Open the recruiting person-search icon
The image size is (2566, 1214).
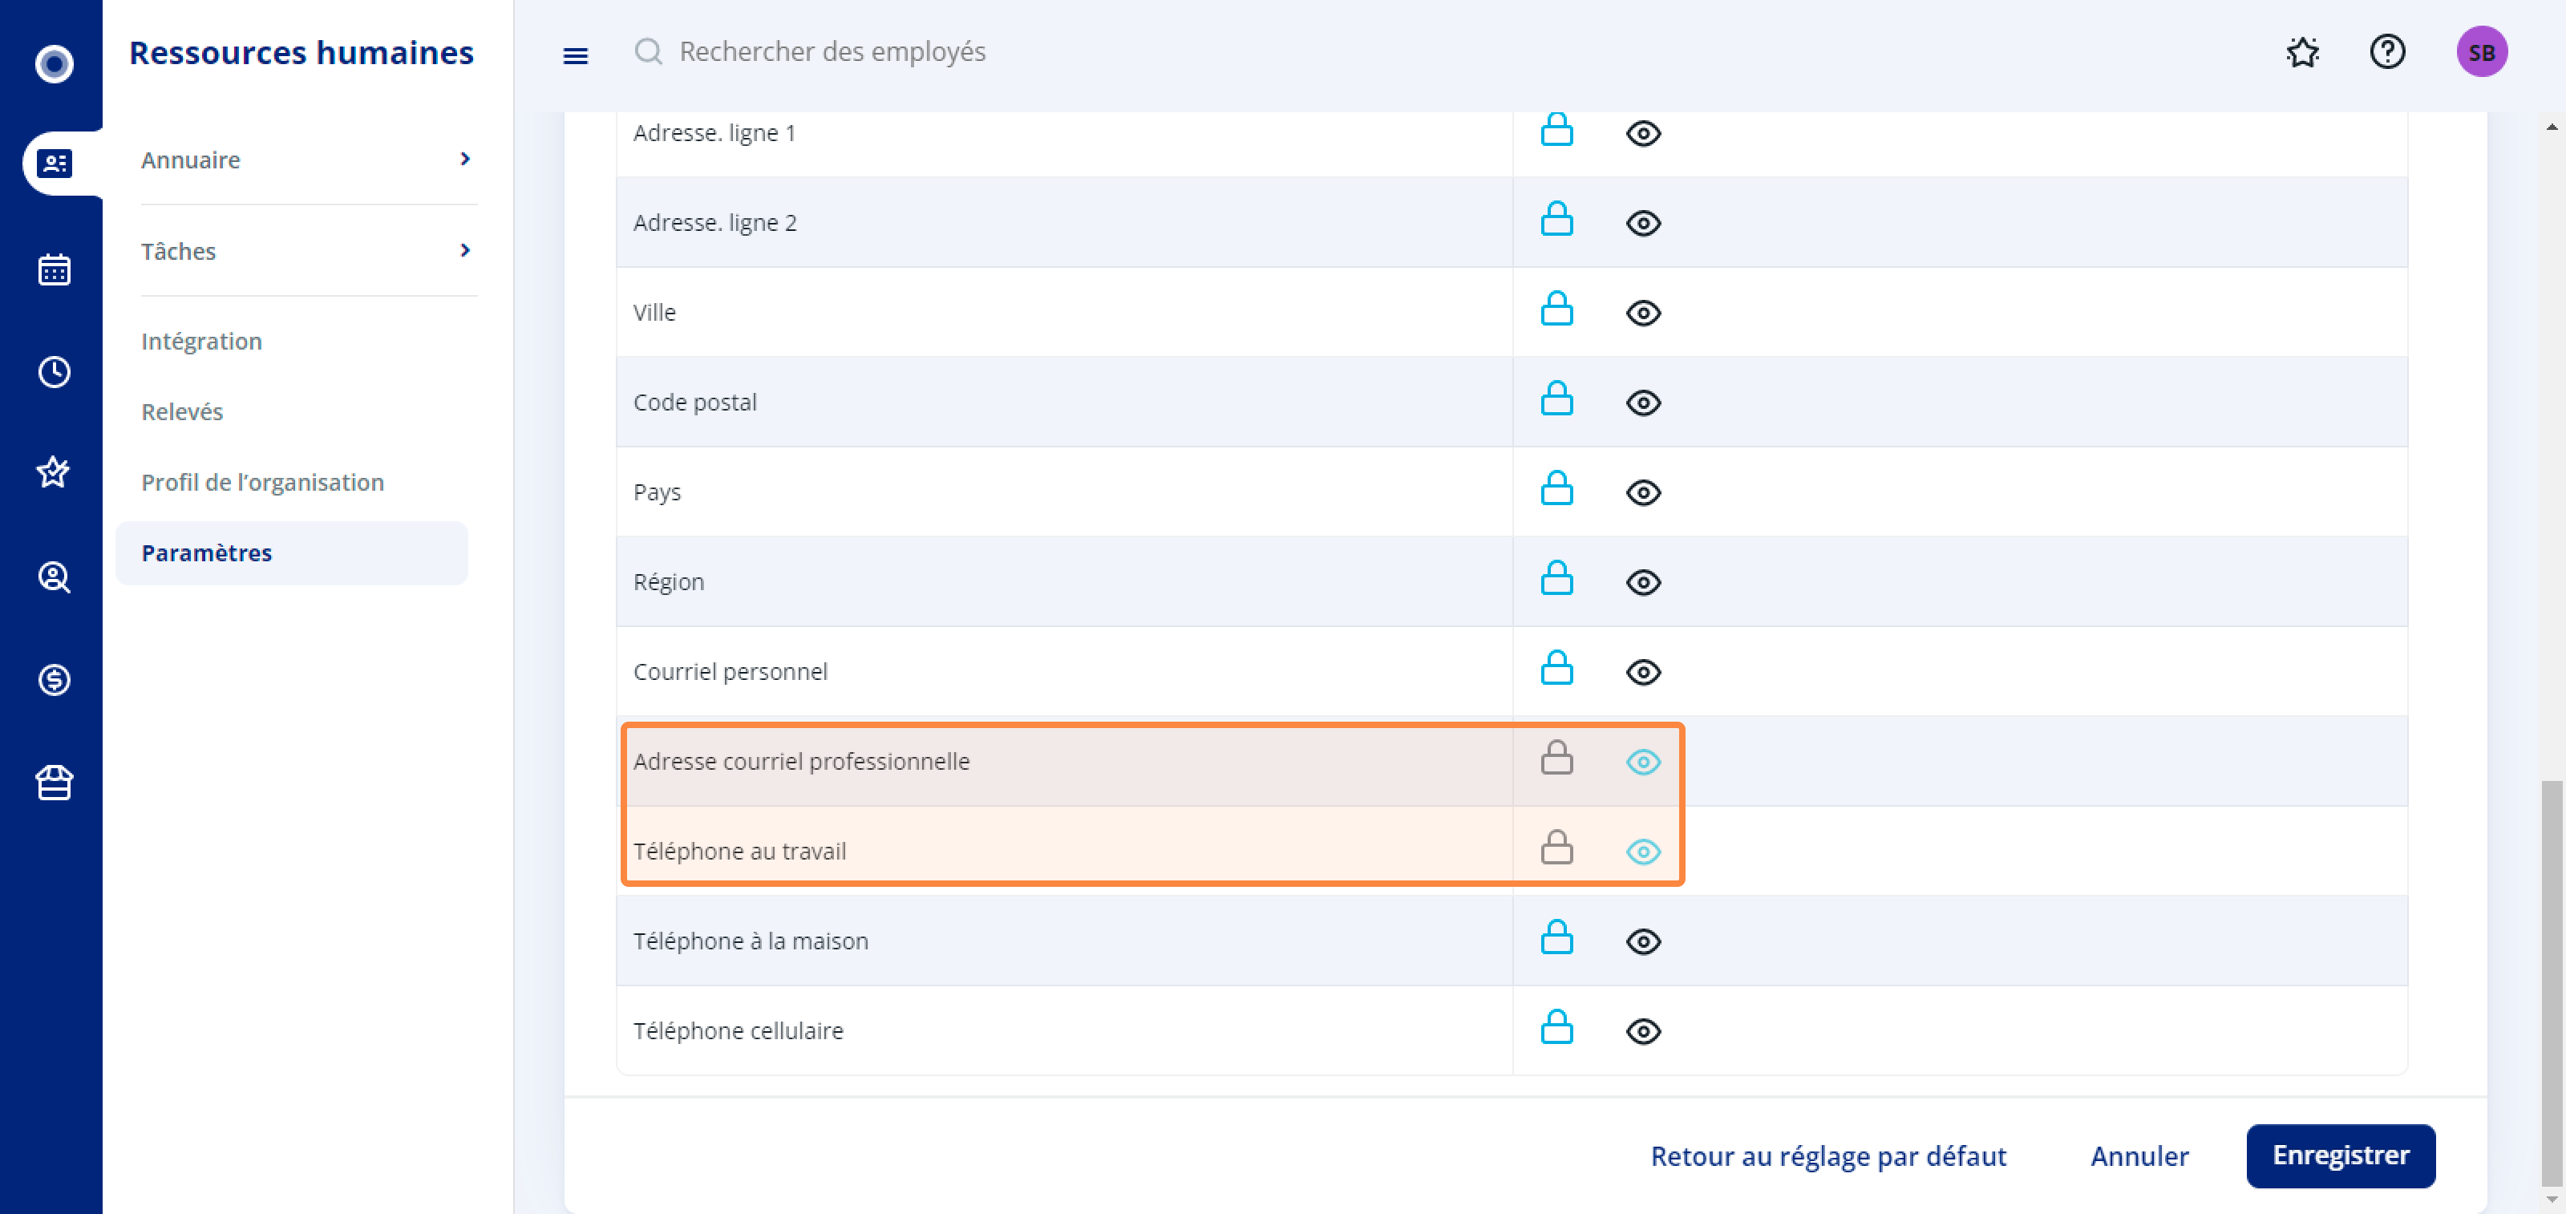54,577
